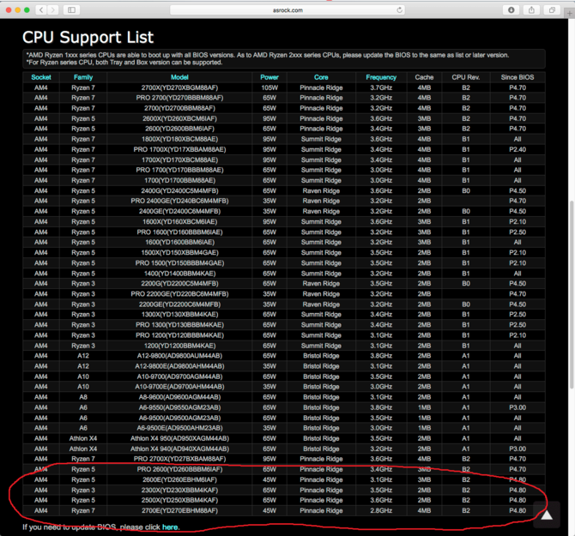Click the Frequency column header

click(x=381, y=77)
